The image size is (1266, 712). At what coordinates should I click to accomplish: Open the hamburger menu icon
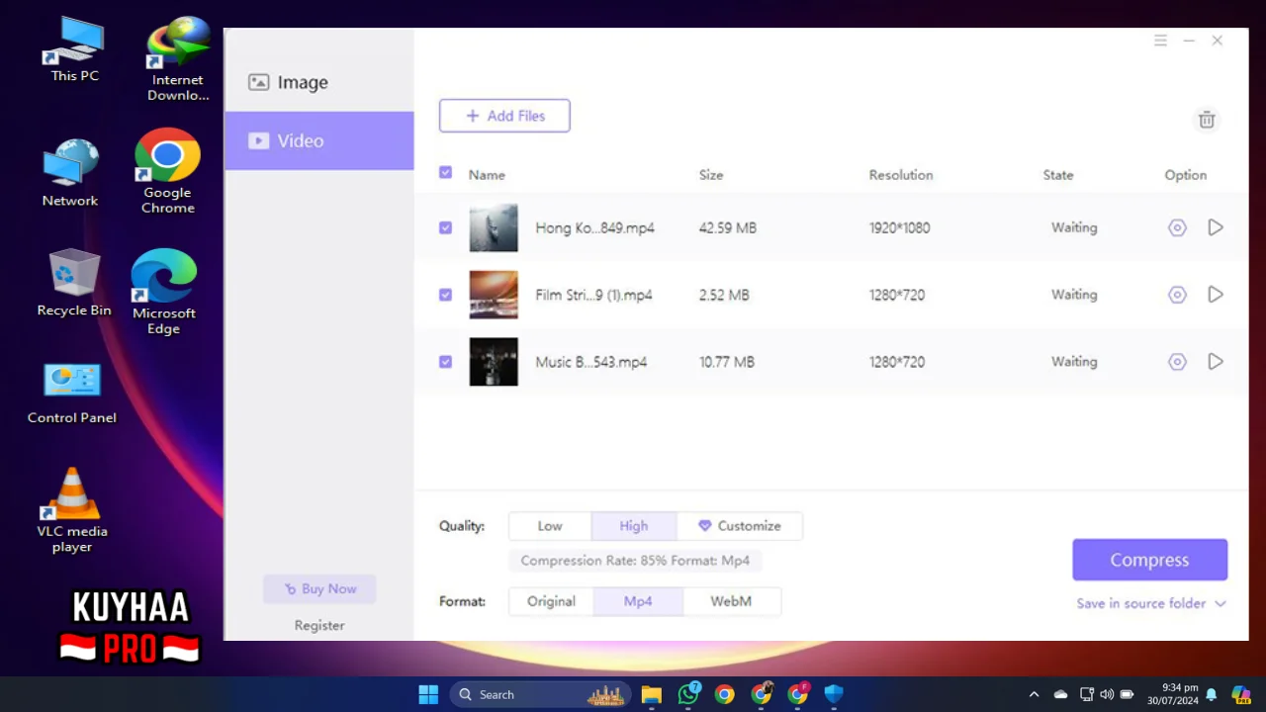(1161, 41)
